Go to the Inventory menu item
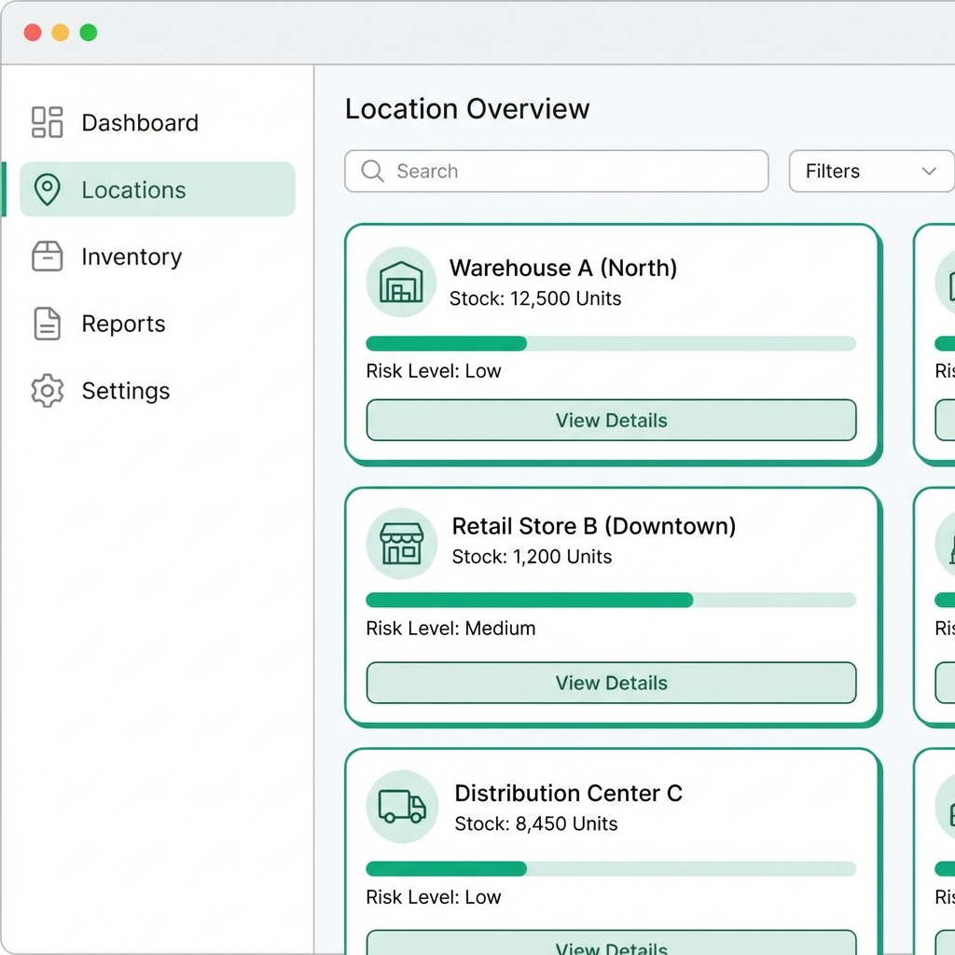Screen dimensions: 955x955 point(131,256)
